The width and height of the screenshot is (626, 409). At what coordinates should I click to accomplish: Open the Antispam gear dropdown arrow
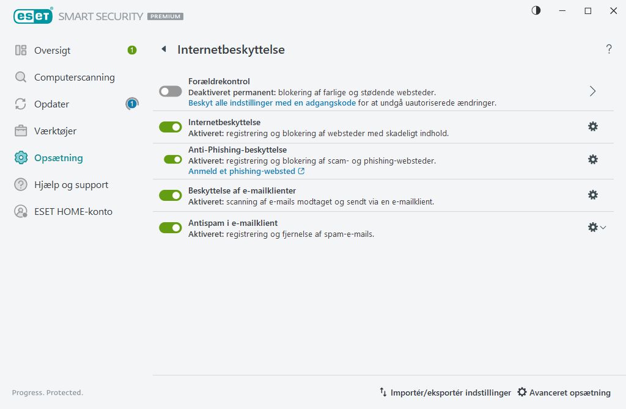click(603, 228)
